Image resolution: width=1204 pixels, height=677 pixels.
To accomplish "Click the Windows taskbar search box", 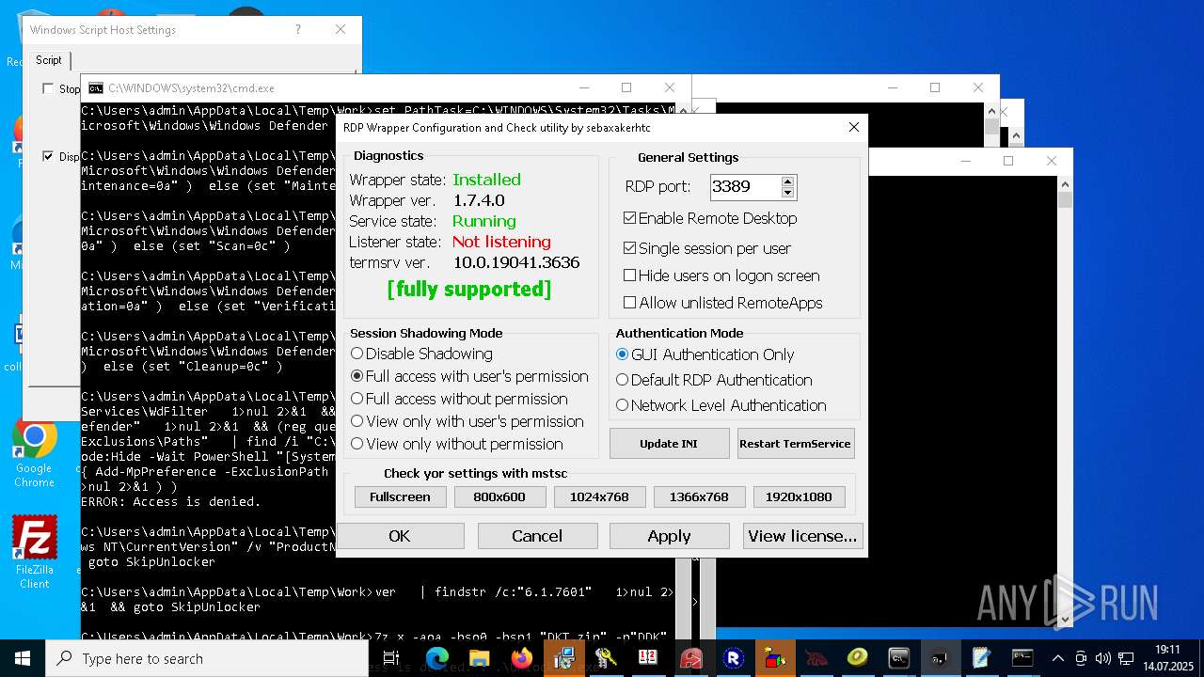I will 207,658.
